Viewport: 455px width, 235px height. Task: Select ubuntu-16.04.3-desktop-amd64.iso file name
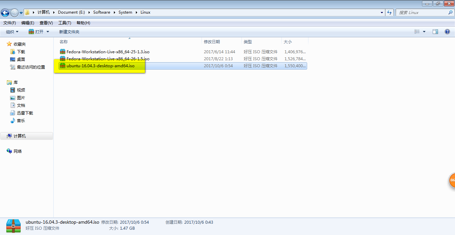pyautogui.click(x=101, y=66)
